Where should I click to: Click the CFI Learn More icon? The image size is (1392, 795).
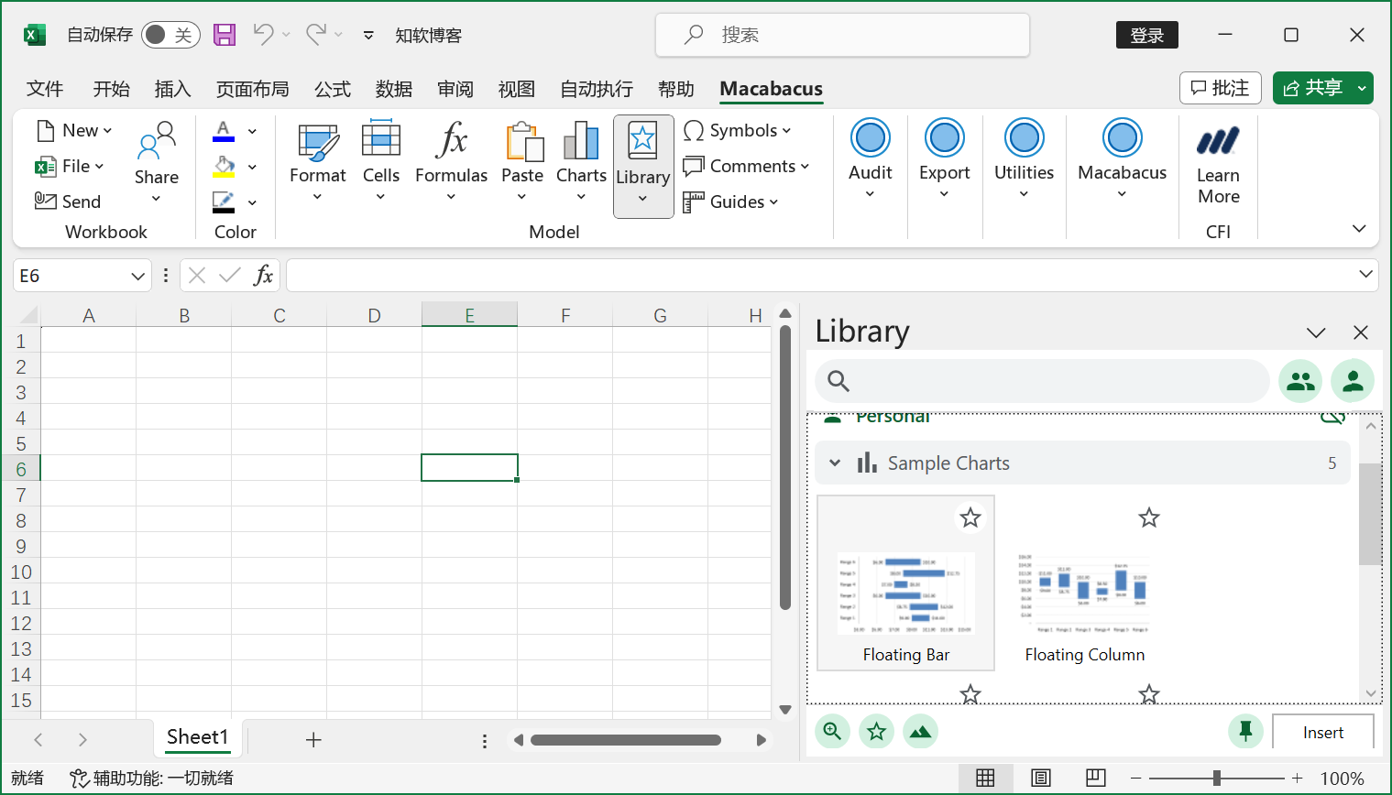pyautogui.click(x=1218, y=142)
